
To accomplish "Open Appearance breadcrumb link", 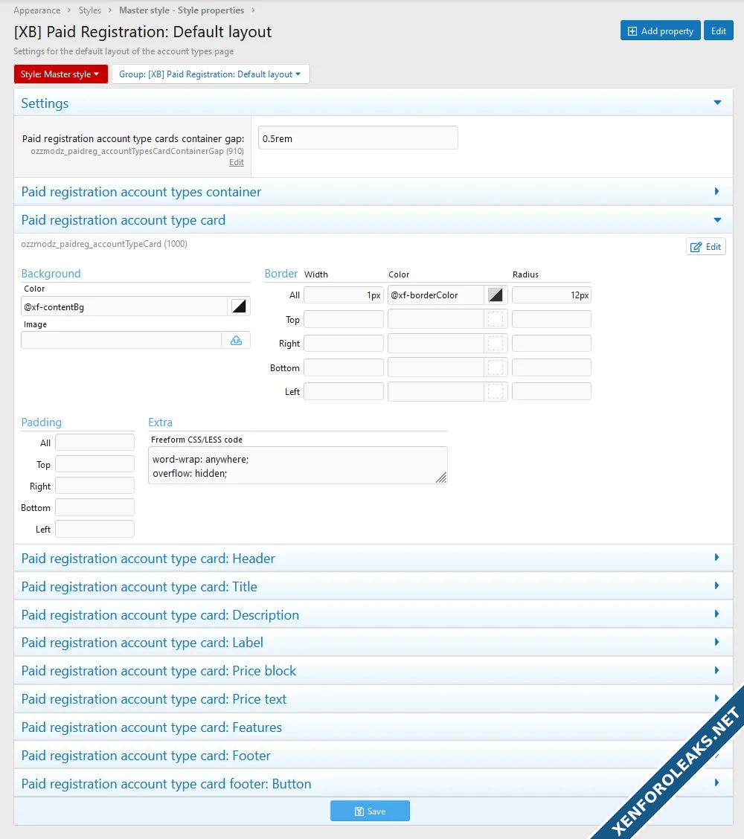I will pos(37,10).
